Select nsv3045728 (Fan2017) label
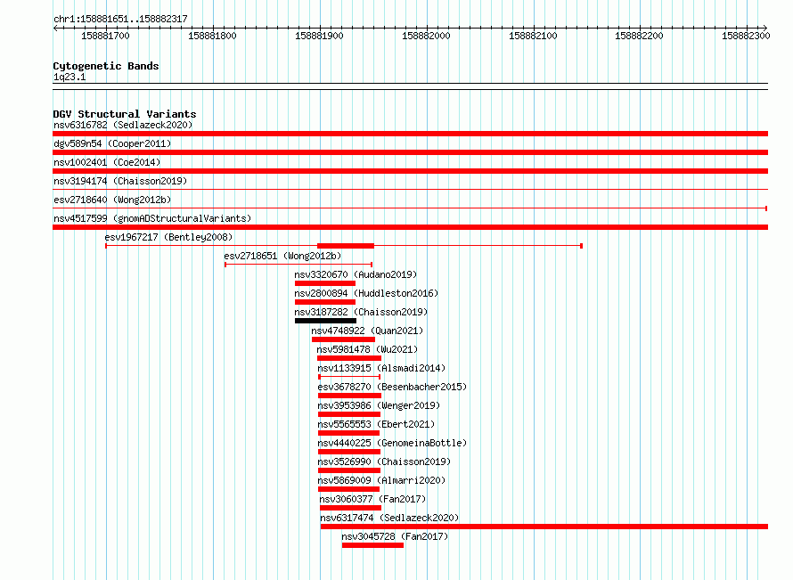 (x=395, y=536)
